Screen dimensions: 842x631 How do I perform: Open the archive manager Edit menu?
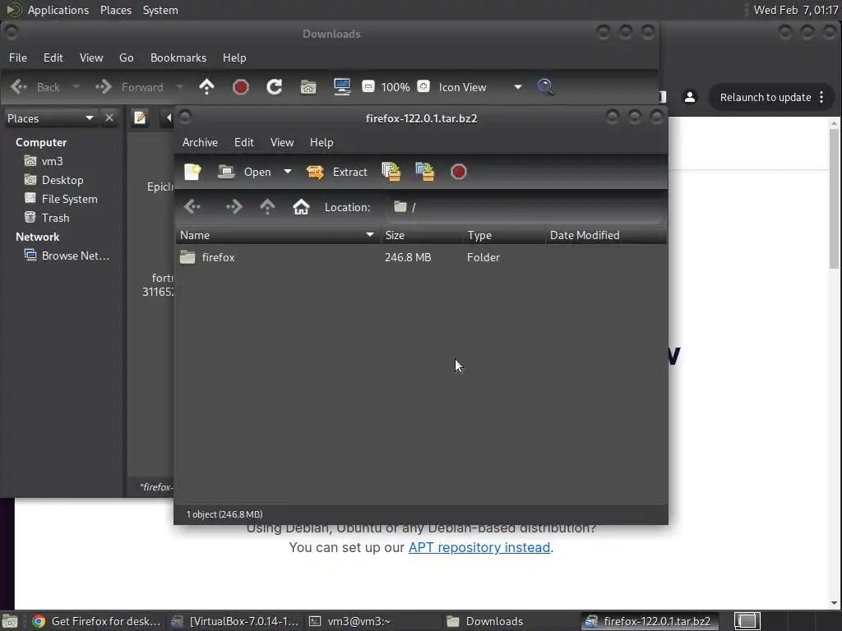pyautogui.click(x=243, y=142)
